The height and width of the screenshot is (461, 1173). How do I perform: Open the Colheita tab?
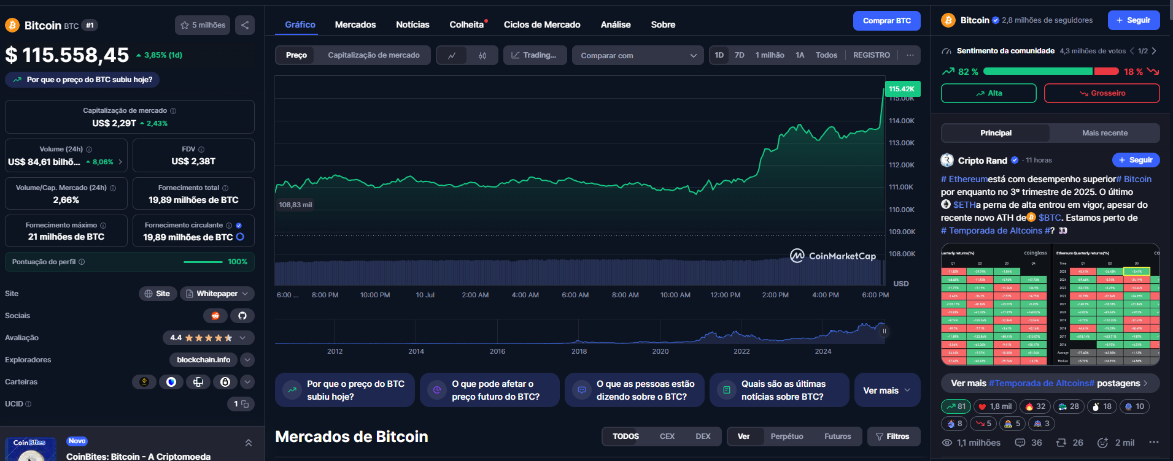coord(468,25)
